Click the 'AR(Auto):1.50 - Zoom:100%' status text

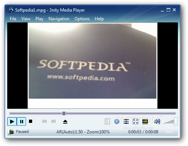pos(83,132)
